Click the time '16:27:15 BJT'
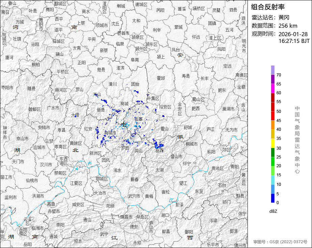Screen dimensions: 312x248 pos(294,41)
